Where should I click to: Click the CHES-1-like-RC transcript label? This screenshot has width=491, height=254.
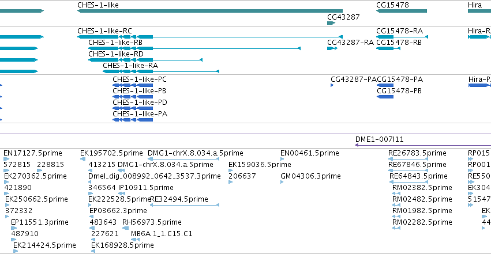104,31
